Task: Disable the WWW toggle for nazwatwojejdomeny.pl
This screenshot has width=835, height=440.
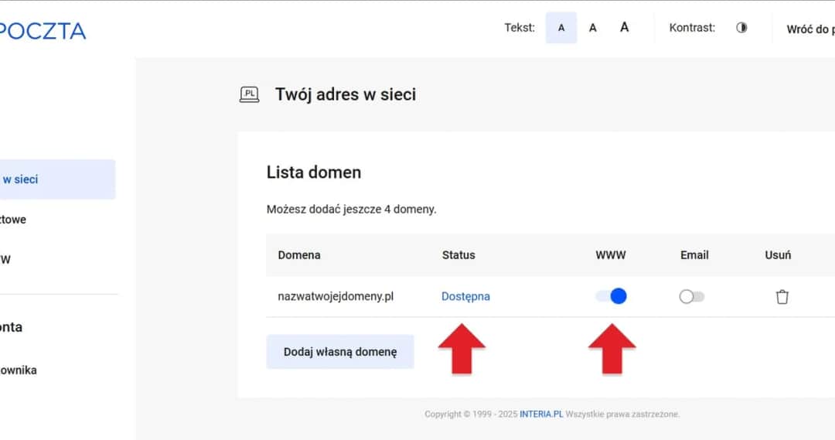Action: (611, 296)
